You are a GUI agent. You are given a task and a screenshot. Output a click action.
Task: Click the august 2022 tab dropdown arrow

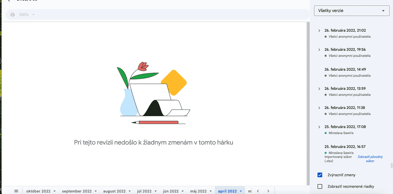click(130, 191)
